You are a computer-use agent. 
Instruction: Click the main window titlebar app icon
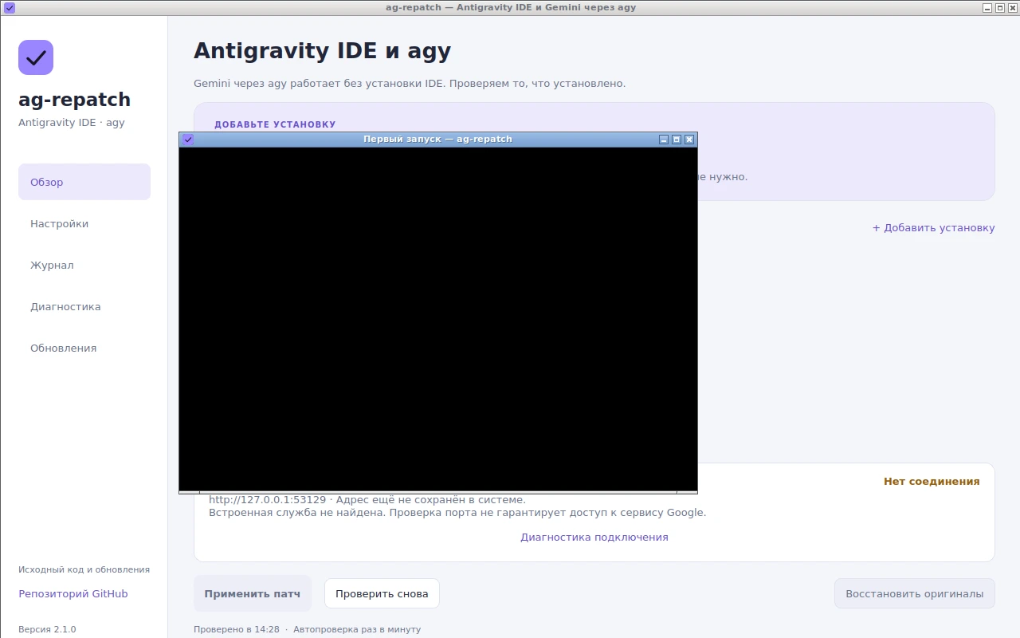pyautogui.click(x=10, y=8)
